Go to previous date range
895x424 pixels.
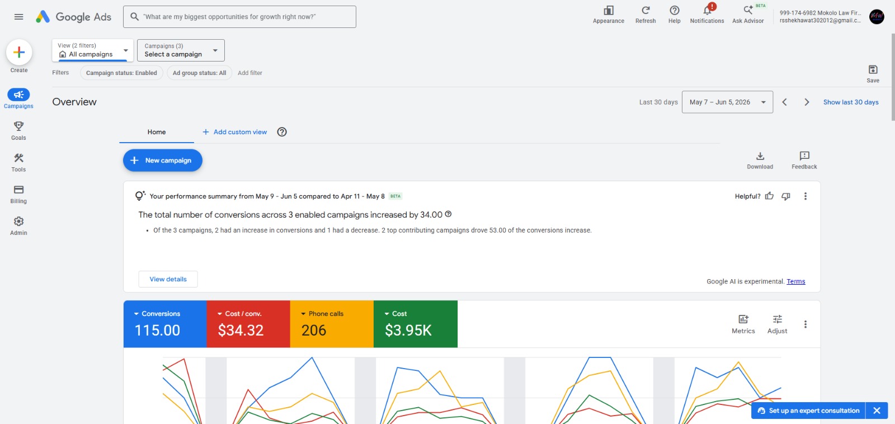(x=784, y=102)
